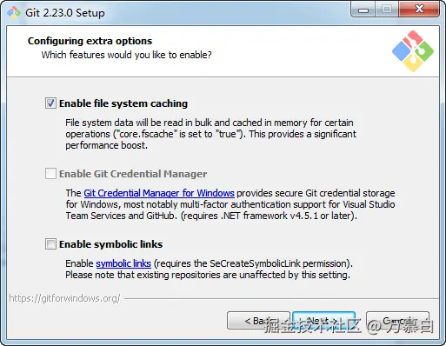Proceed with the Next button
The width and height of the screenshot is (446, 346).
323,321
